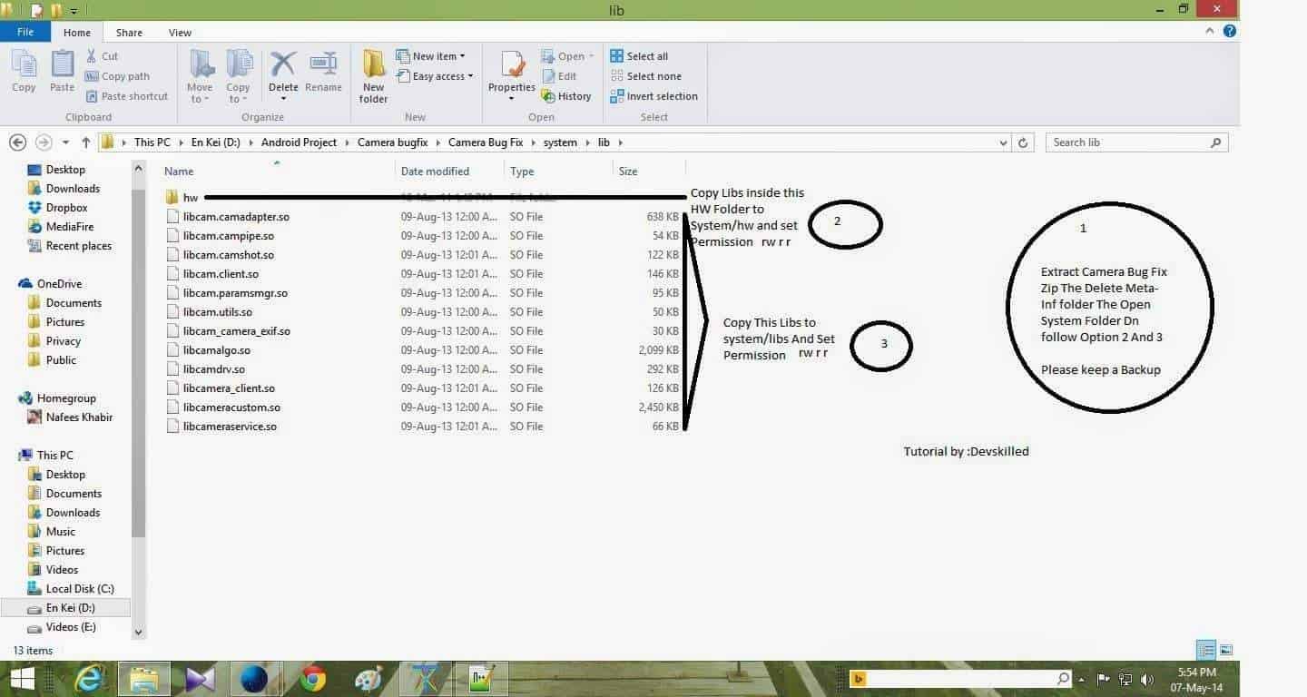
Task: Expand the address bar history dropdown arrow
Action: click(1003, 142)
